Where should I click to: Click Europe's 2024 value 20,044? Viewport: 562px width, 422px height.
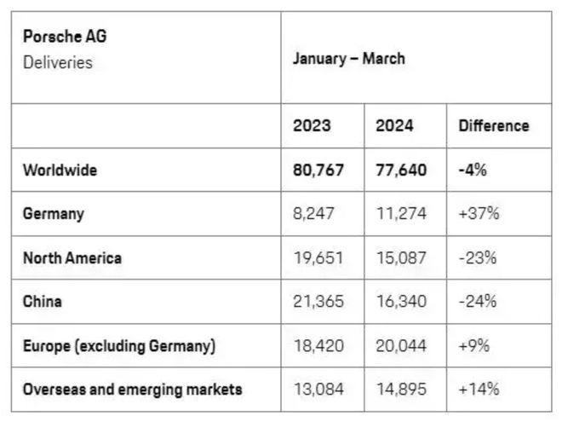click(x=402, y=345)
